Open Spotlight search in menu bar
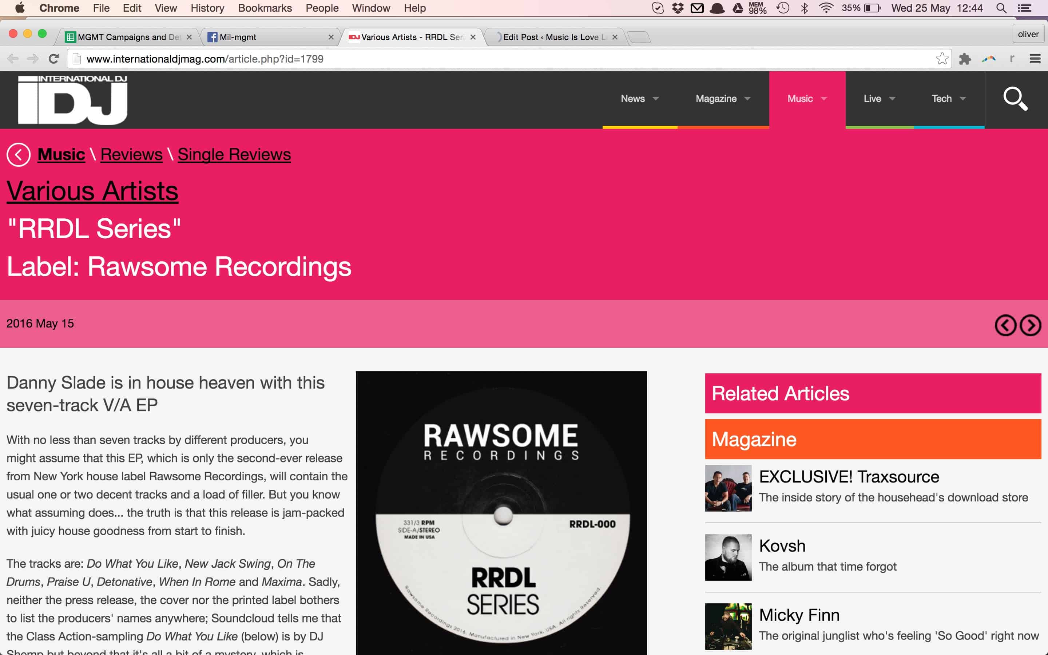 pyautogui.click(x=1001, y=8)
